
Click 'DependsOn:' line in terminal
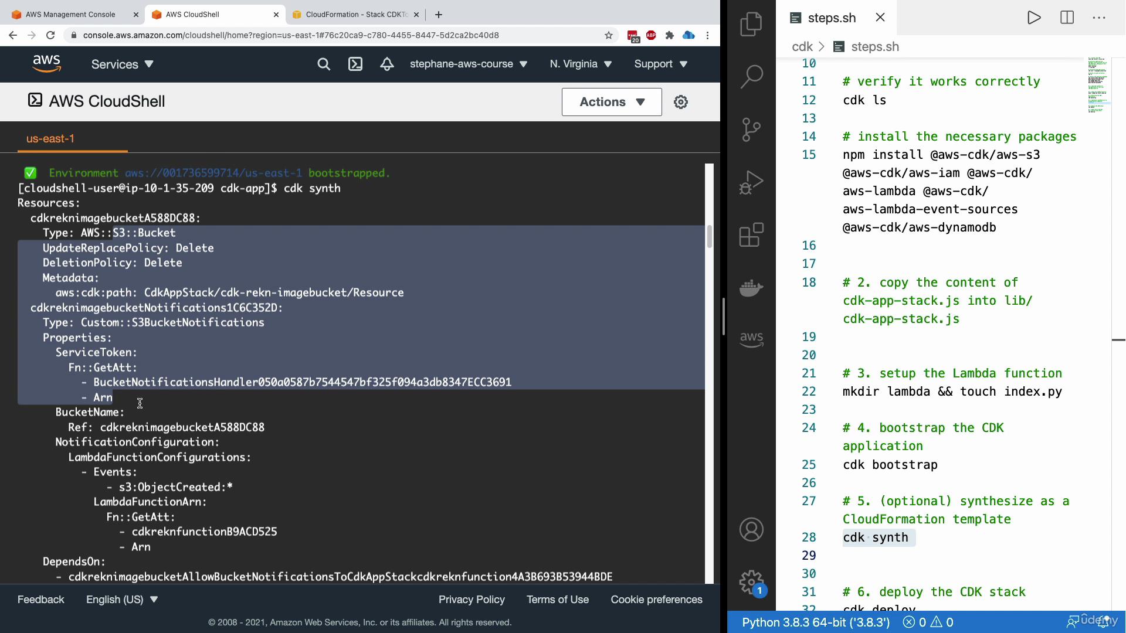tap(74, 561)
